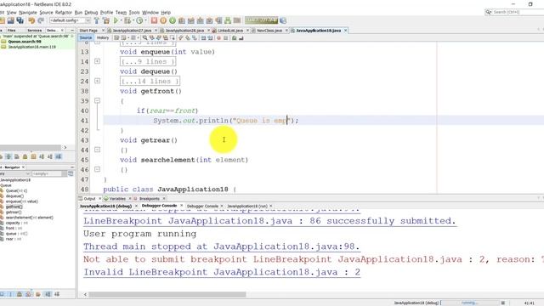
Task: Click the Search (Ctrl+I) field
Action: [515, 12]
